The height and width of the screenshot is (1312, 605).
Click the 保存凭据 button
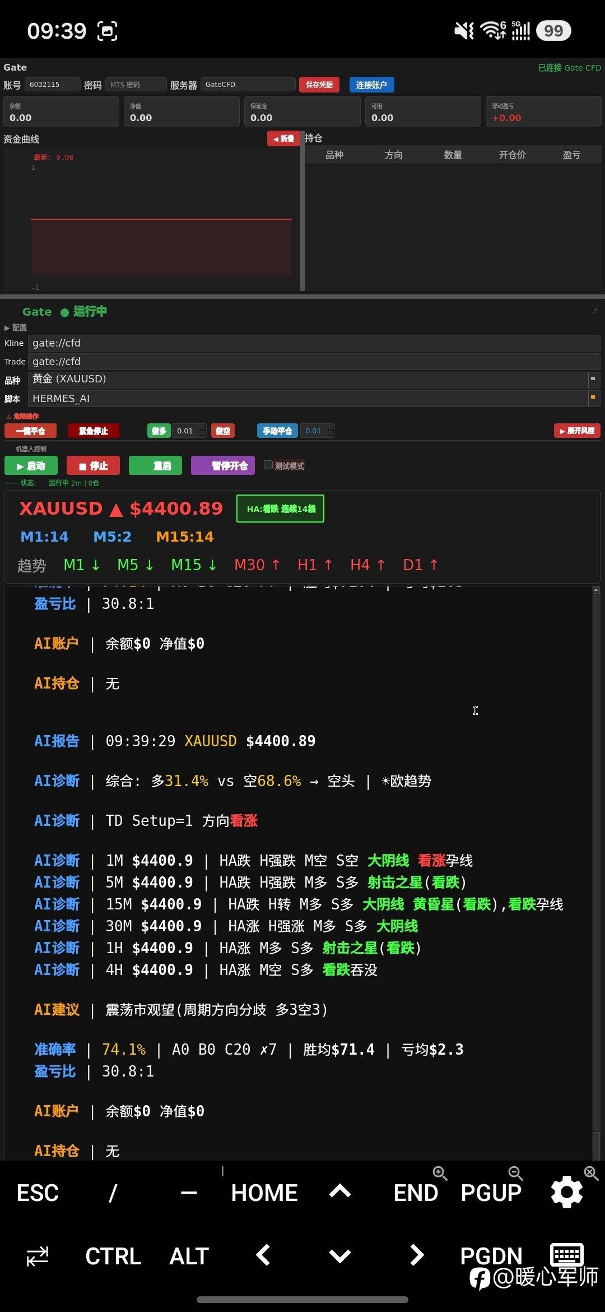click(319, 85)
